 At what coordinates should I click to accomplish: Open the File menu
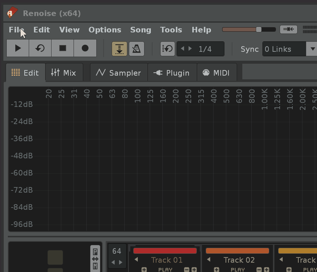pyautogui.click(x=17, y=30)
